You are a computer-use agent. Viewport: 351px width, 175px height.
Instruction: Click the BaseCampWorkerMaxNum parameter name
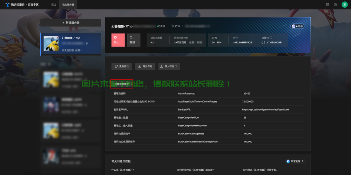(x=192, y=126)
